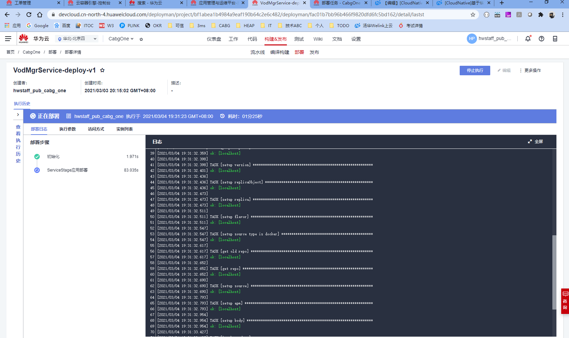Screen dimensions: 569x338
Task: Select the running ServiceStage应用部署 step icon
Action: (37, 170)
